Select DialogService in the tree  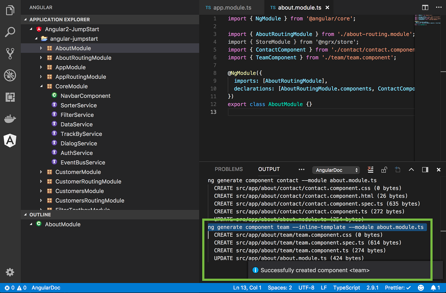click(x=110, y=143)
